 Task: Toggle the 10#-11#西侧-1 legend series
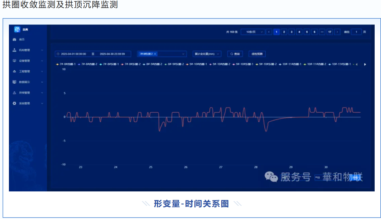(290, 64)
